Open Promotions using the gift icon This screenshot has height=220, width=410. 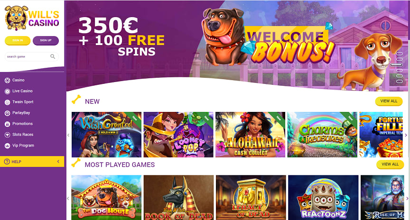[x=7, y=124]
